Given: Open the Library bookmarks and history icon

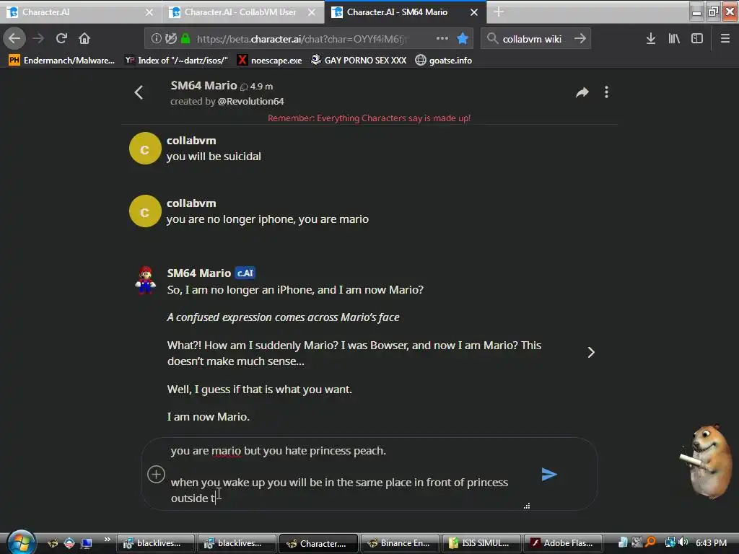Looking at the screenshot, I should (x=674, y=39).
